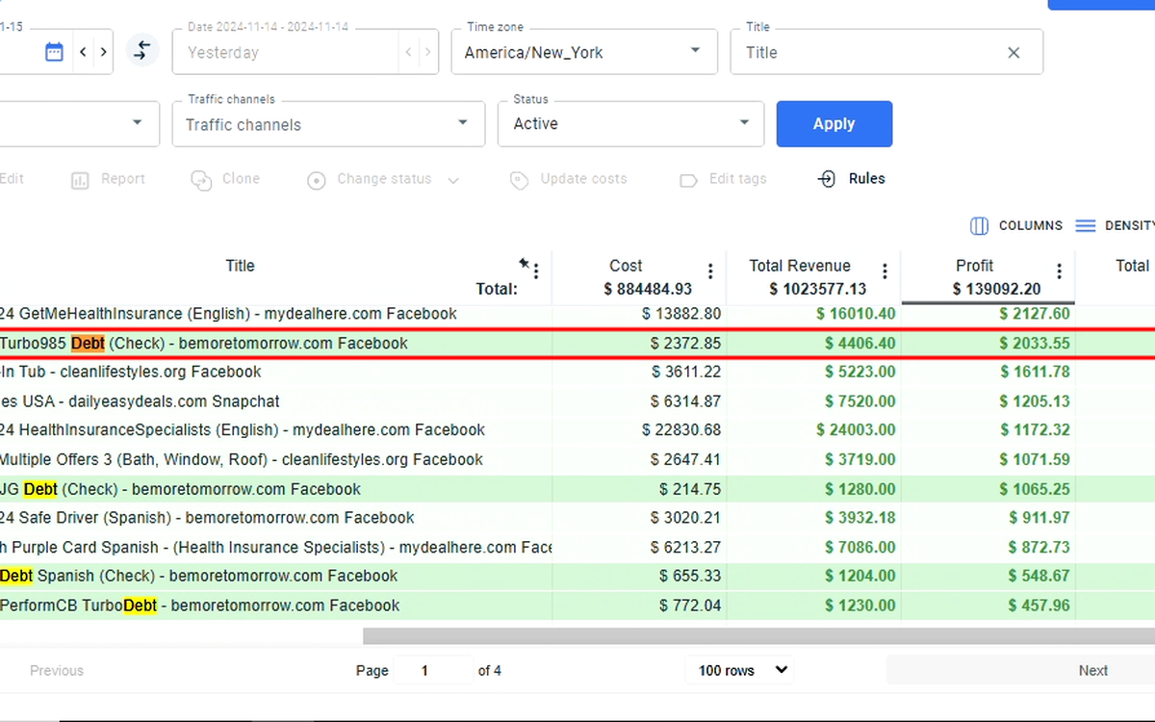
Task: Open the Status Active dropdown
Action: point(630,124)
